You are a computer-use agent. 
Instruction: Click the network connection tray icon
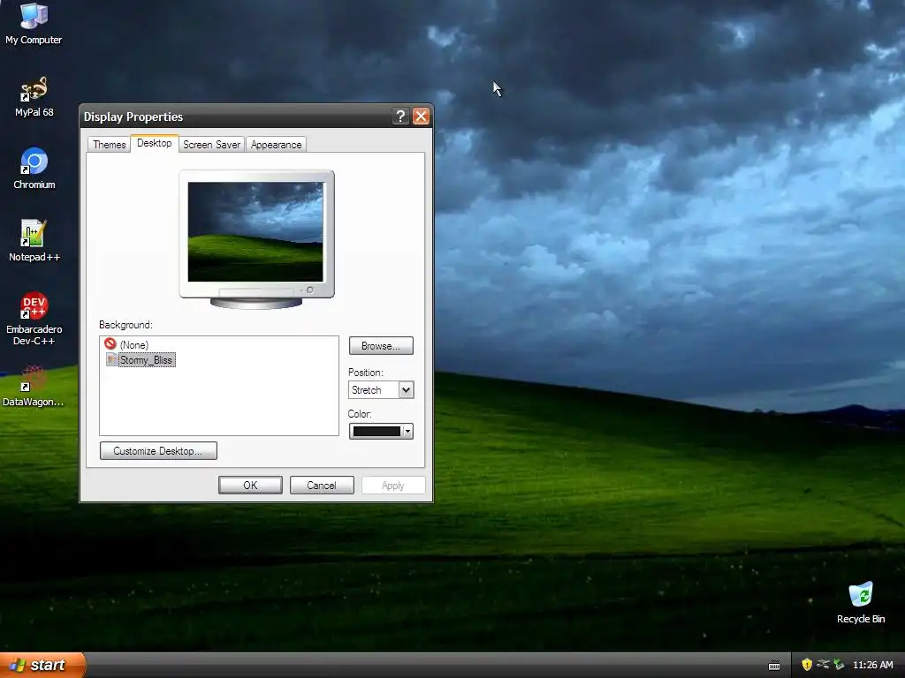coord(823,665)
